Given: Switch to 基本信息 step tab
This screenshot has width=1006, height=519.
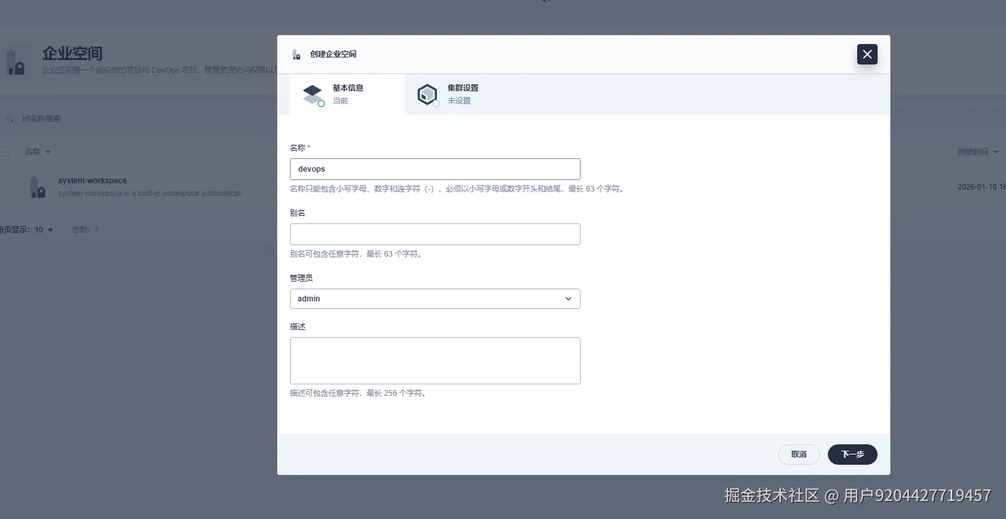Looking at the screenshot, I should tap(347, 94).
